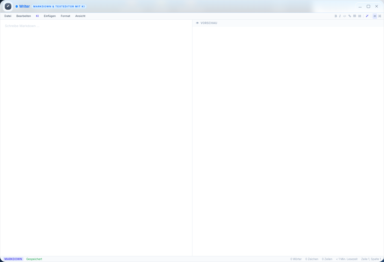The image size is (384, 262).
Task: Click the Writer app logo icon
Action: 8,6
